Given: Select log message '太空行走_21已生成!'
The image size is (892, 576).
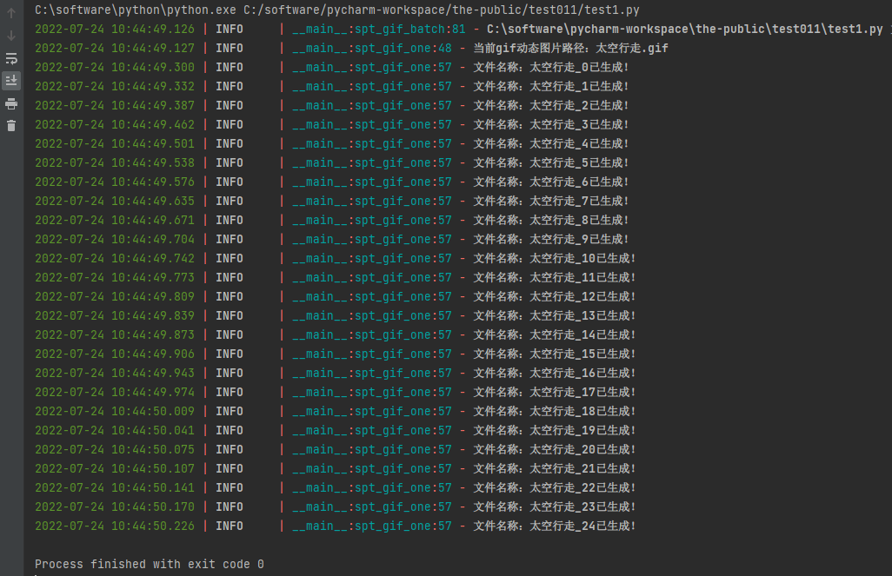Looking at the screenshot, I should pyautogui.click(x=582, y=468).
